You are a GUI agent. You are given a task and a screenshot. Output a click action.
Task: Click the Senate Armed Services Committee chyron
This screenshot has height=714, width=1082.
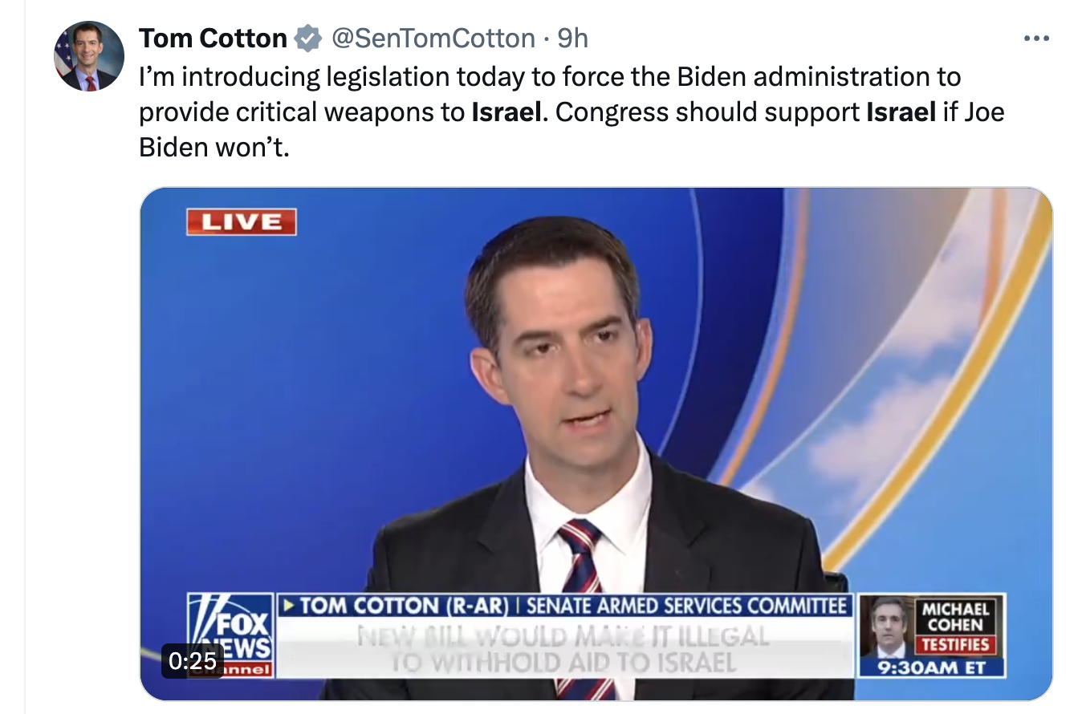coord(686,606)
